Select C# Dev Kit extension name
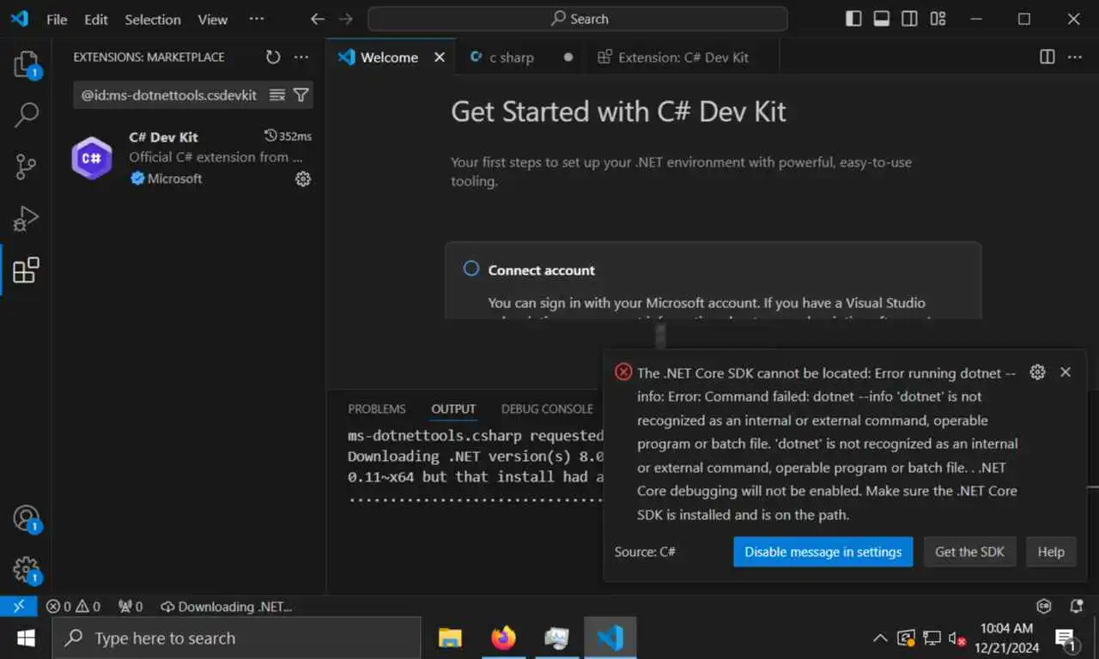The height and width of the screenshot is (659, 1099). click(x=163, y=137)
